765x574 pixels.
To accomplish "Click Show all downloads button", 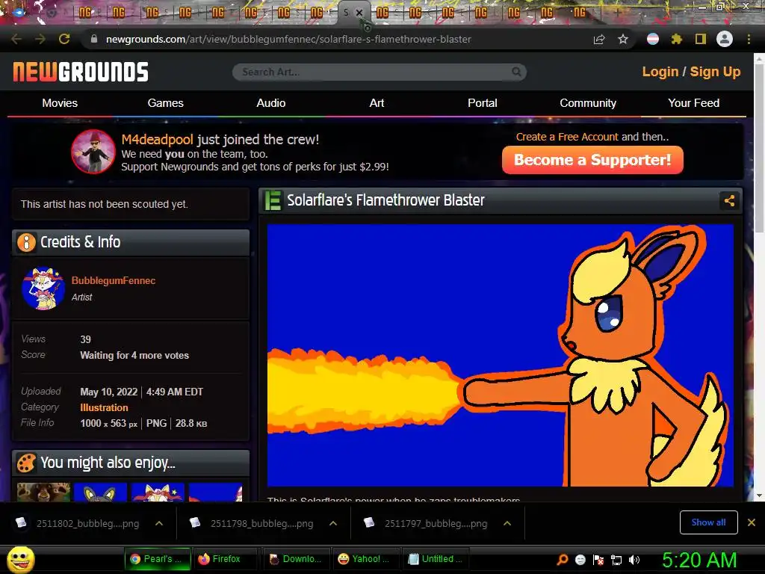I will tap(708, 522).
